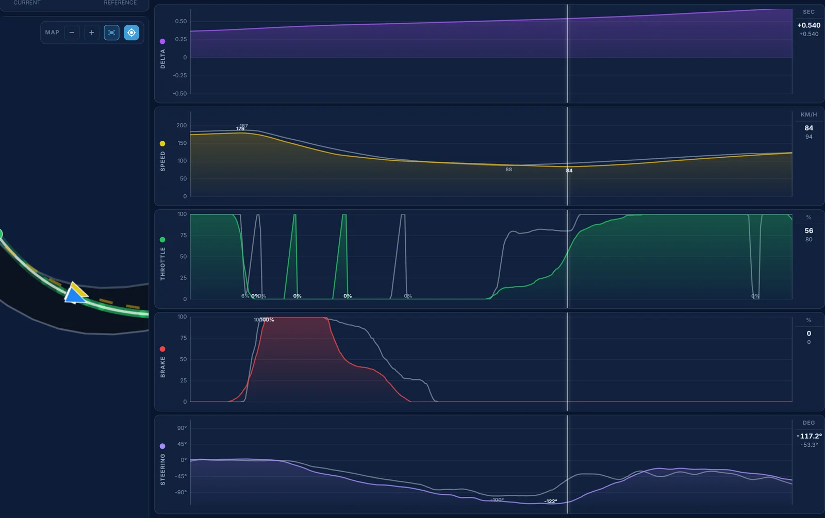This screenshot has width=825, height=518.
Task: Click the +0.540 delta readout value
Action: click(808, 25)
